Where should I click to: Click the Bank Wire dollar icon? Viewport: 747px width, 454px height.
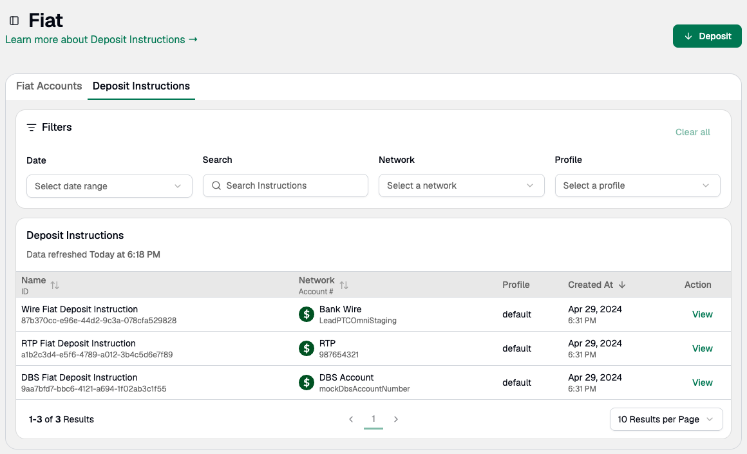pos(307,314)
